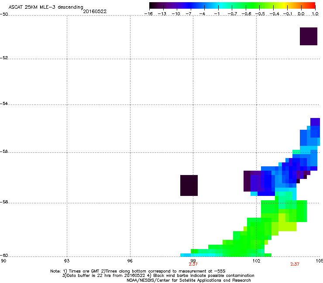Screen dimensions: 323x283
Task: Click the red "2:37" time under longitude 99
Action: (x=193, y=264)
